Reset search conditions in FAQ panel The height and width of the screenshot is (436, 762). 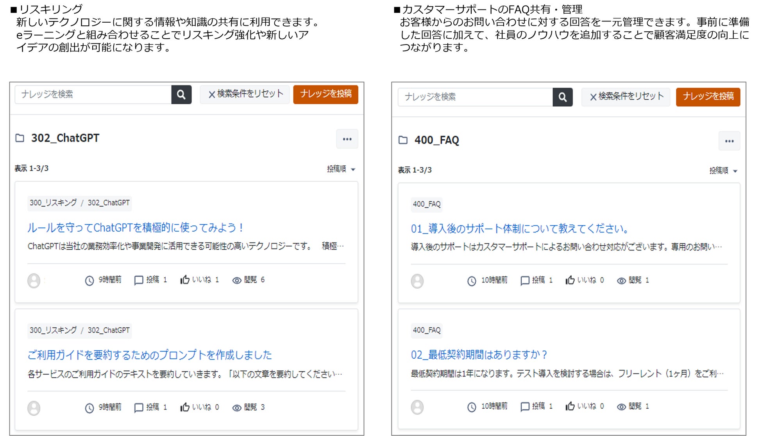(x=626, y=96)
